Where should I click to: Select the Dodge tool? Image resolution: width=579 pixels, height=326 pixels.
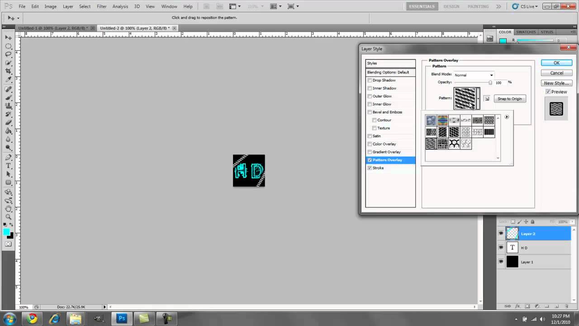tap(9, 148)
